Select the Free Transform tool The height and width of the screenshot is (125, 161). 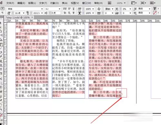tap(1, 83)
